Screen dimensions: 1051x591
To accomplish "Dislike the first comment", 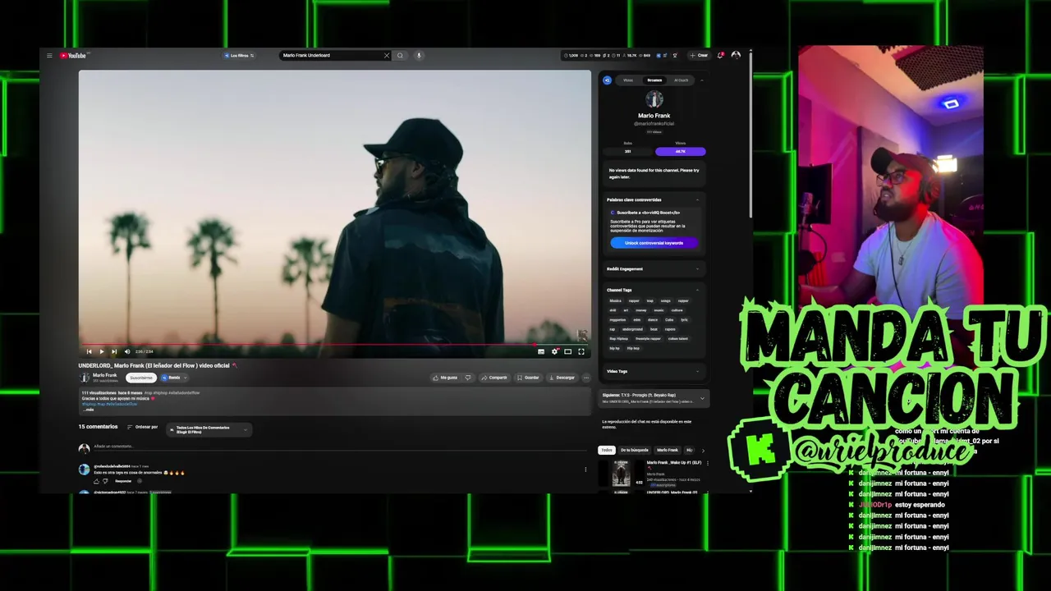I will pyautogui.click(x=106, y=481).
